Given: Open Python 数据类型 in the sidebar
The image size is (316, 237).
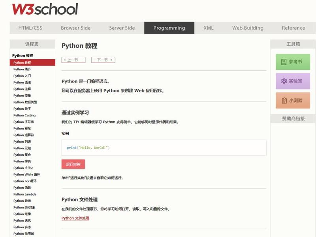Looking at the screenshot, I should [25, 102].
